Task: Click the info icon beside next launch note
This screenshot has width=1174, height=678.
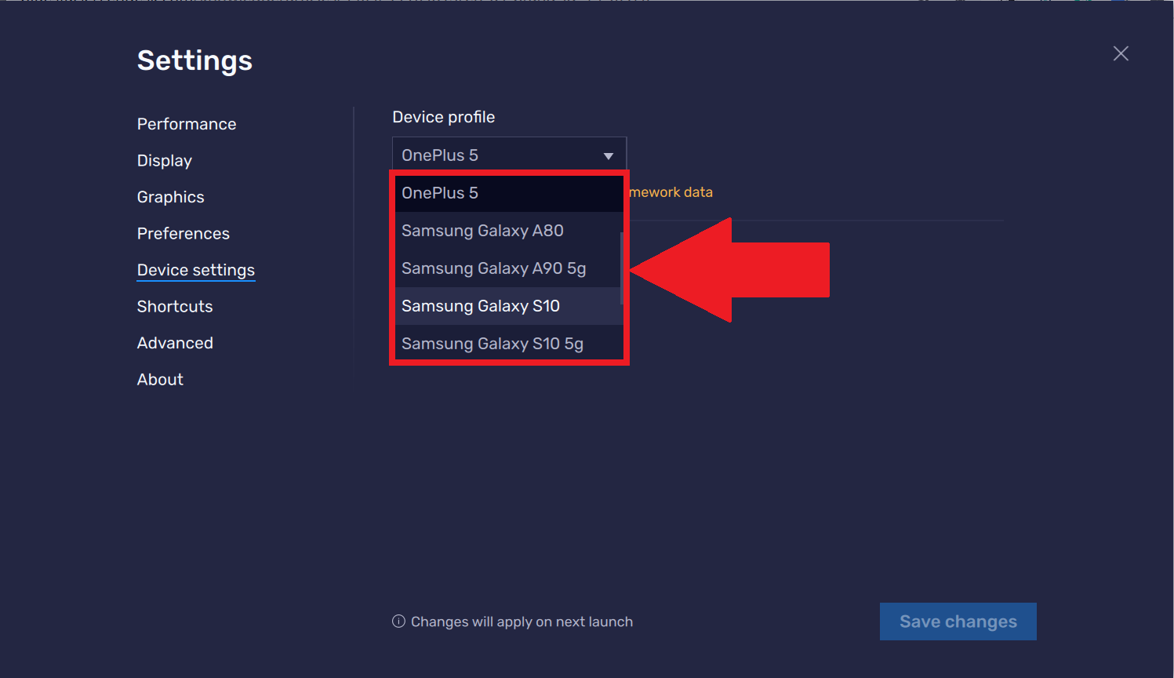Action: pos(398,621)
